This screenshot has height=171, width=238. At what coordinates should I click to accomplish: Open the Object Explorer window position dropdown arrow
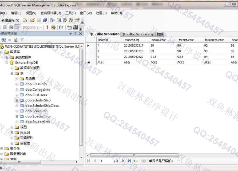70,34
